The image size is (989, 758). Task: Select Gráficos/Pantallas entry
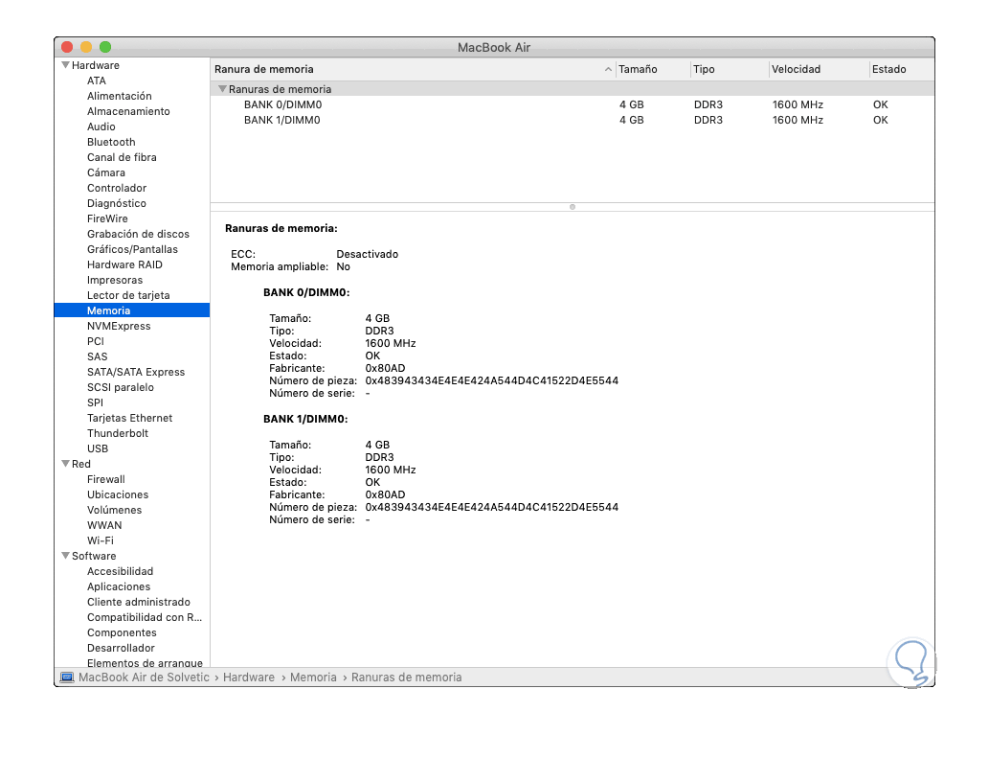point(132,249)
